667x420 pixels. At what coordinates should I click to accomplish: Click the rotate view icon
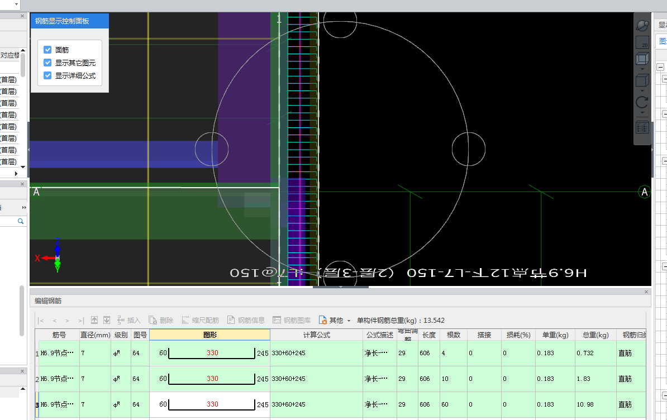click(642, 102)
